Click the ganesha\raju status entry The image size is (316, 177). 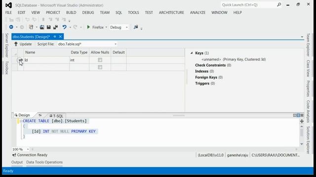pyautogui.click(x=237, y=155)
